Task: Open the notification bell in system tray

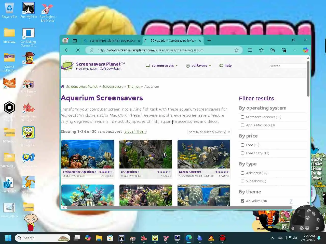Action: click(x=319, y=238)
